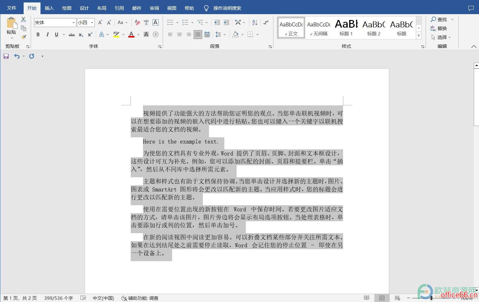
Task: Click the 替换 replace button
Action: 438,28
